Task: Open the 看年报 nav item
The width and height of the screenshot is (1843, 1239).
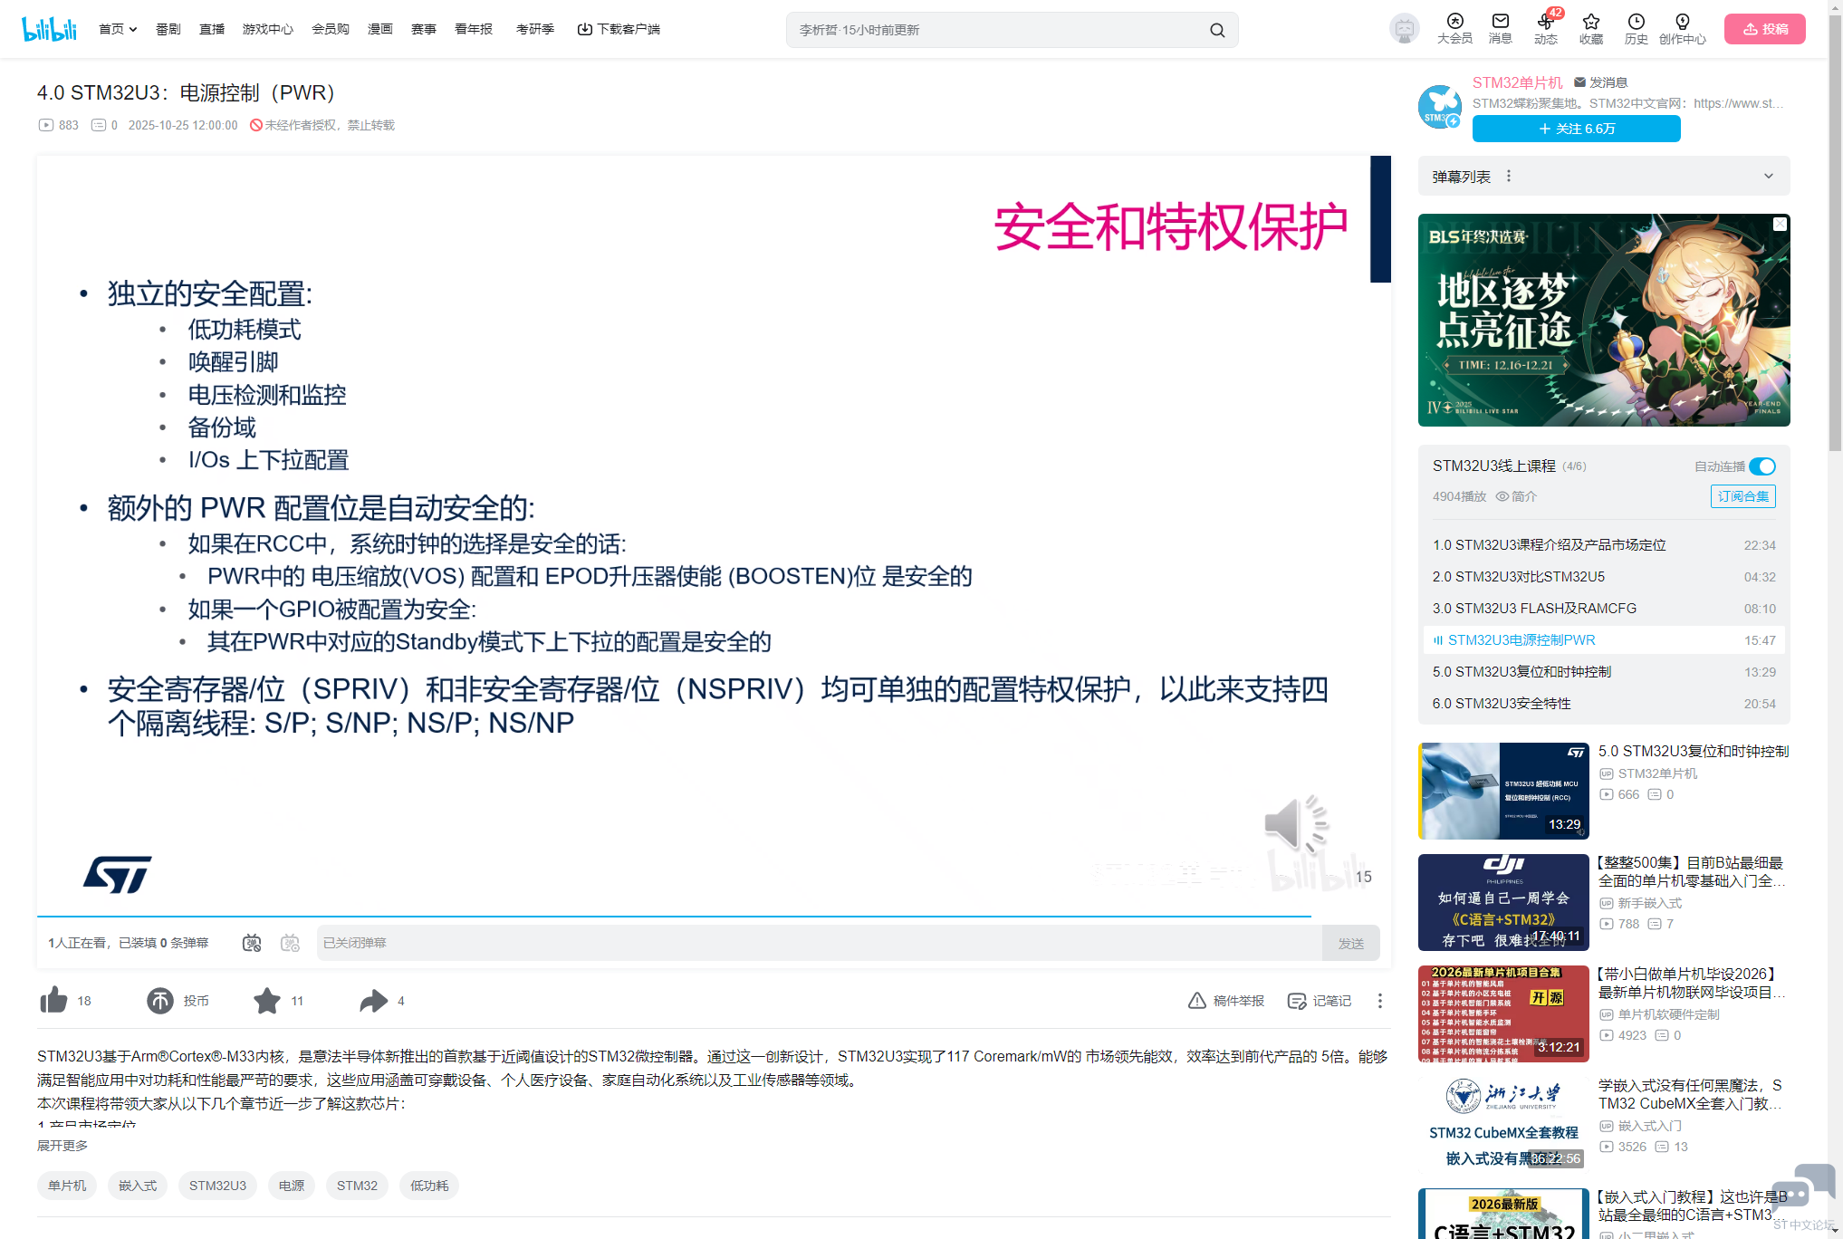Action: pos(474,29)
